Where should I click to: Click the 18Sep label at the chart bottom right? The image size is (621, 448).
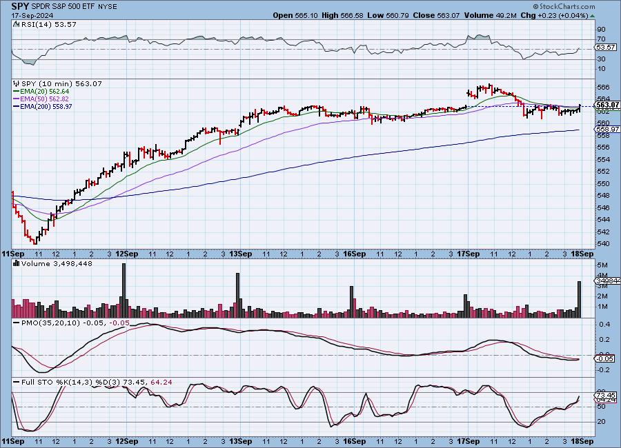582,441
